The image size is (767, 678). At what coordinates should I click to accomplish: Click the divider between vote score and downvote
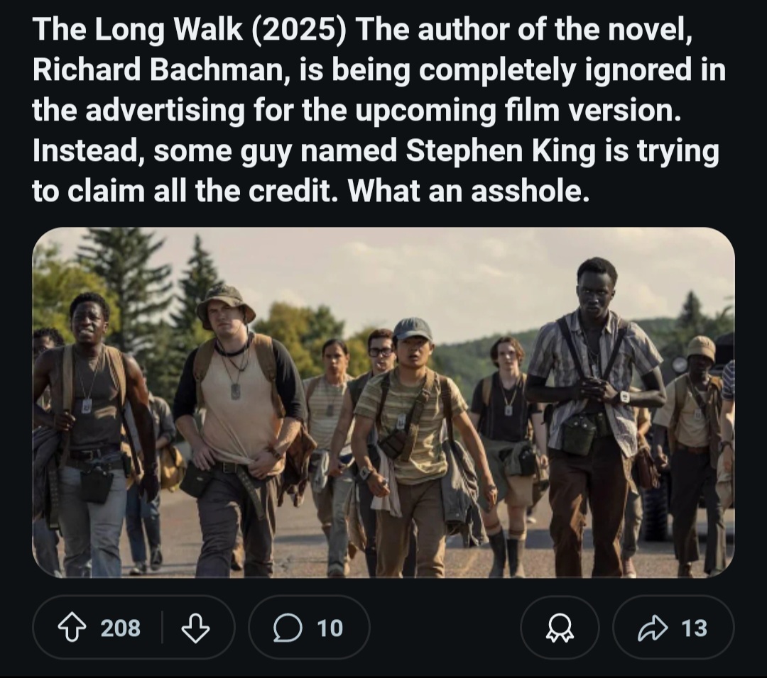163,628
